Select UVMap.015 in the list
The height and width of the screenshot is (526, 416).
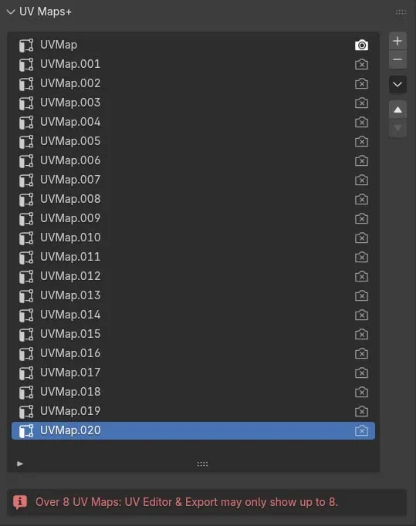[x=193, y=334]
